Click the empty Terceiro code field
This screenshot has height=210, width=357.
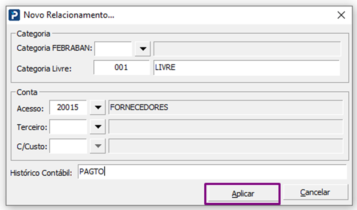(x=68, y=127)
